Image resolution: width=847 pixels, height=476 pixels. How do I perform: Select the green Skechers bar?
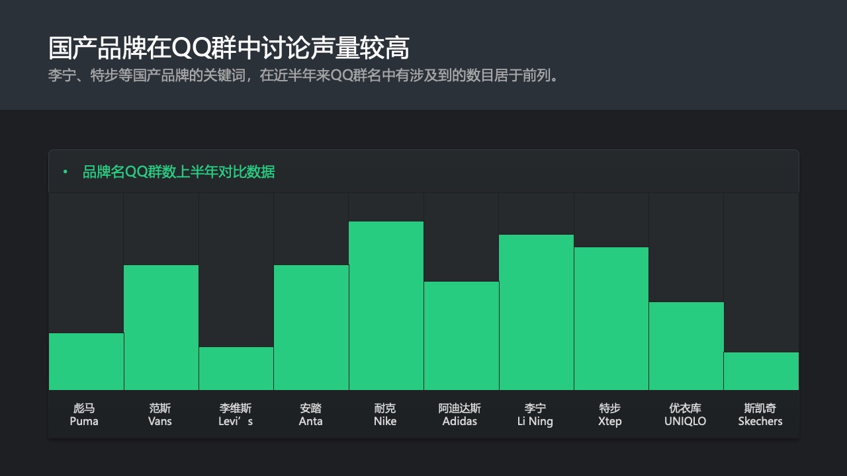[x=761, y=372]
